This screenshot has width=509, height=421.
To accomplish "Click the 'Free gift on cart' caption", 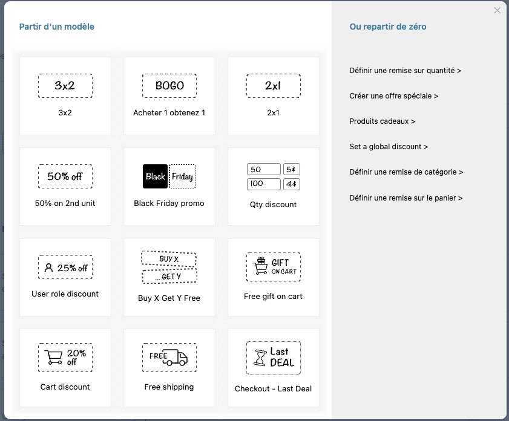I will coord(274,297).
